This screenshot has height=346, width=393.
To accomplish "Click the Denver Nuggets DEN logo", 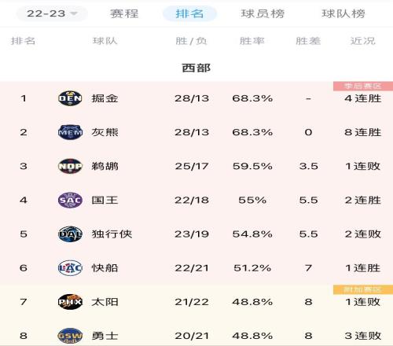I will coord(70,98).
